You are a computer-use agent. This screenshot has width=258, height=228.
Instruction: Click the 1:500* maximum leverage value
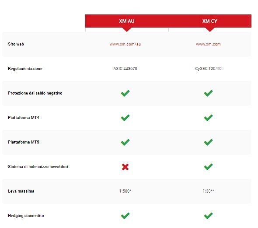coord(125,191)
